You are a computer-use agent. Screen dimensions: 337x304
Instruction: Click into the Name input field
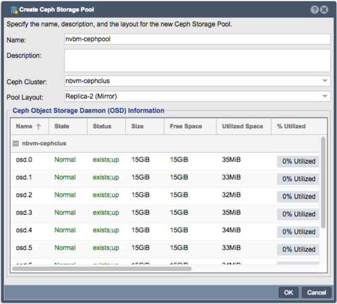[x=197, y=39]
